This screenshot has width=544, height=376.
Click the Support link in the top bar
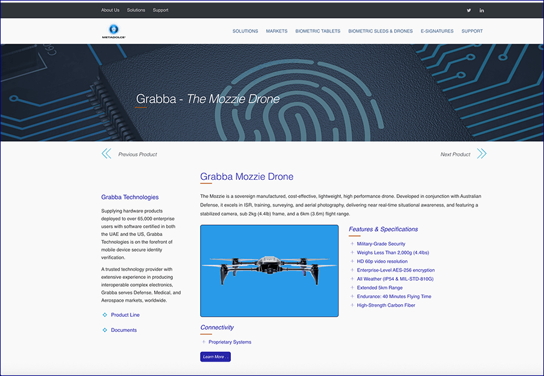[160, 10]
